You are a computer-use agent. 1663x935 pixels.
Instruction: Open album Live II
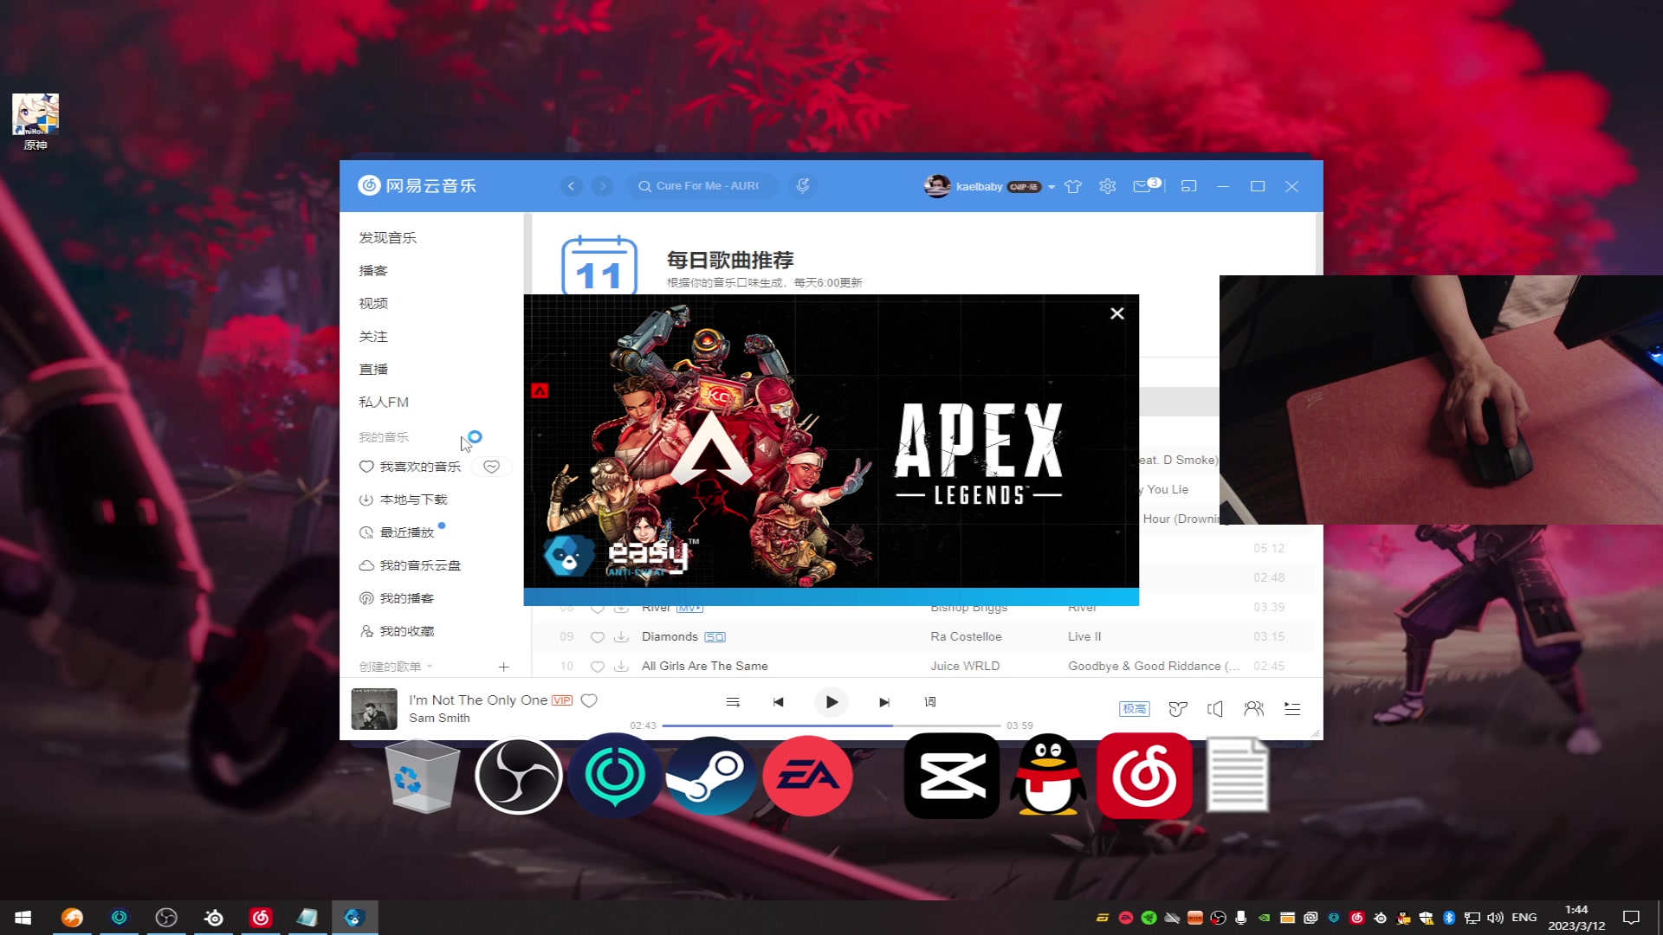click(1084, 637)
